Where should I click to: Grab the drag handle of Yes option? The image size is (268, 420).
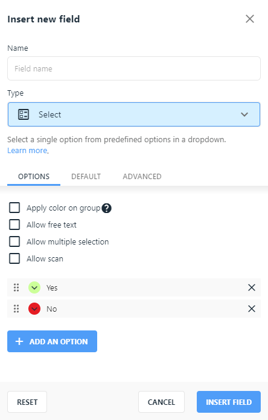coord(16,287)
